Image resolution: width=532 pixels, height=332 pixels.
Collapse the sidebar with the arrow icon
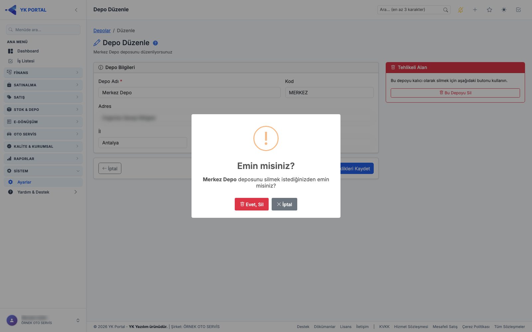point(76,10)
